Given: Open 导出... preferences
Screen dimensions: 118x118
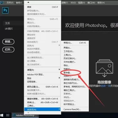Looking at the screenshot, I should [75, 65].
